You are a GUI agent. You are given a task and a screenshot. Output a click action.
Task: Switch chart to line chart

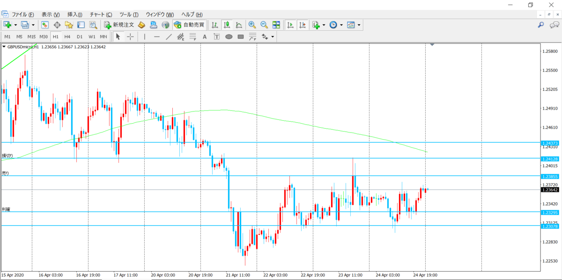click(239, 25)
